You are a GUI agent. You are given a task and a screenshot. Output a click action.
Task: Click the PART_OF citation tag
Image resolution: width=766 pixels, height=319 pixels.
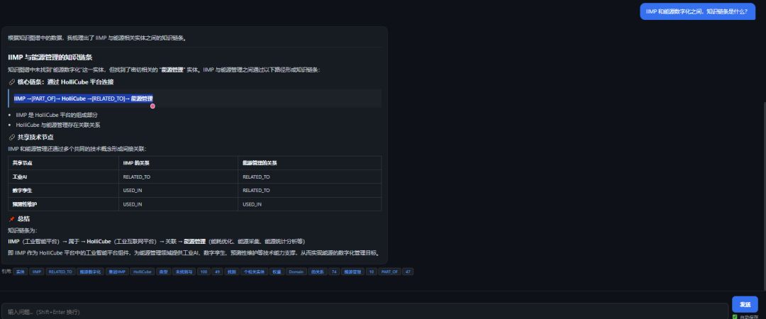coord(389,272)
